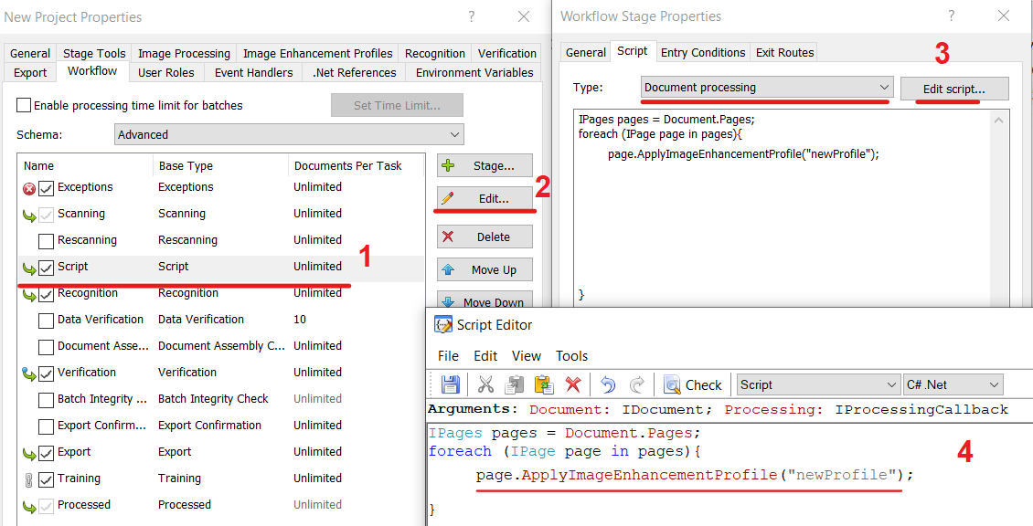Screen dimensions: 1033x526
Task: Switch to the Entry Conditions tab
Action: coord(702,52)
